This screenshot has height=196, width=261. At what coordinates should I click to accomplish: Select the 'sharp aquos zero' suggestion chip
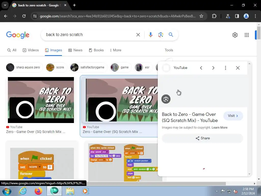[24, 67]
